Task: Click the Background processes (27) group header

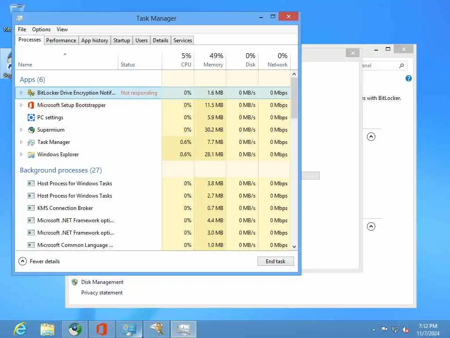Action: (x=61, y=170)
